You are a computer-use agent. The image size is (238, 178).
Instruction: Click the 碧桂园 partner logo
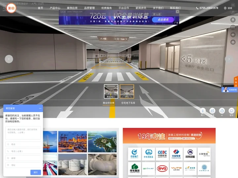pyautogui.click(x=190, y=168)
